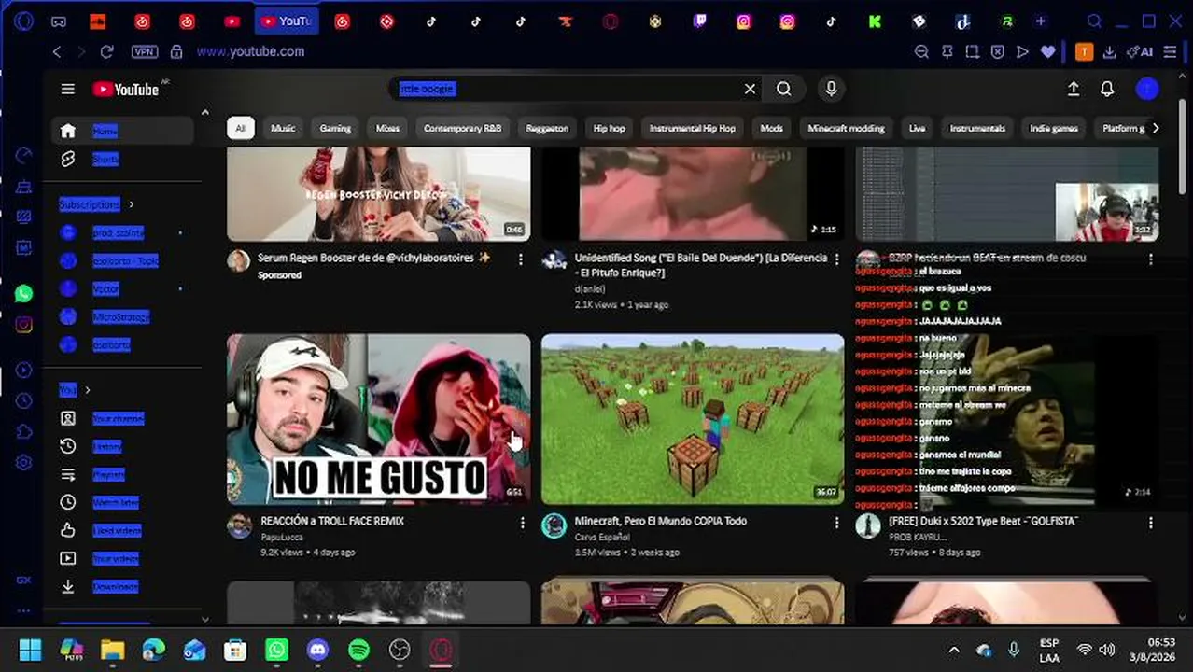1193x672 pixels.
Task: Select the All filter chip
Action: pyautogui.click(x=240, y=128)
